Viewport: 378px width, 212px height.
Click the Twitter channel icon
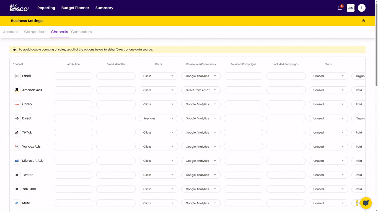[x=17, y=175]
